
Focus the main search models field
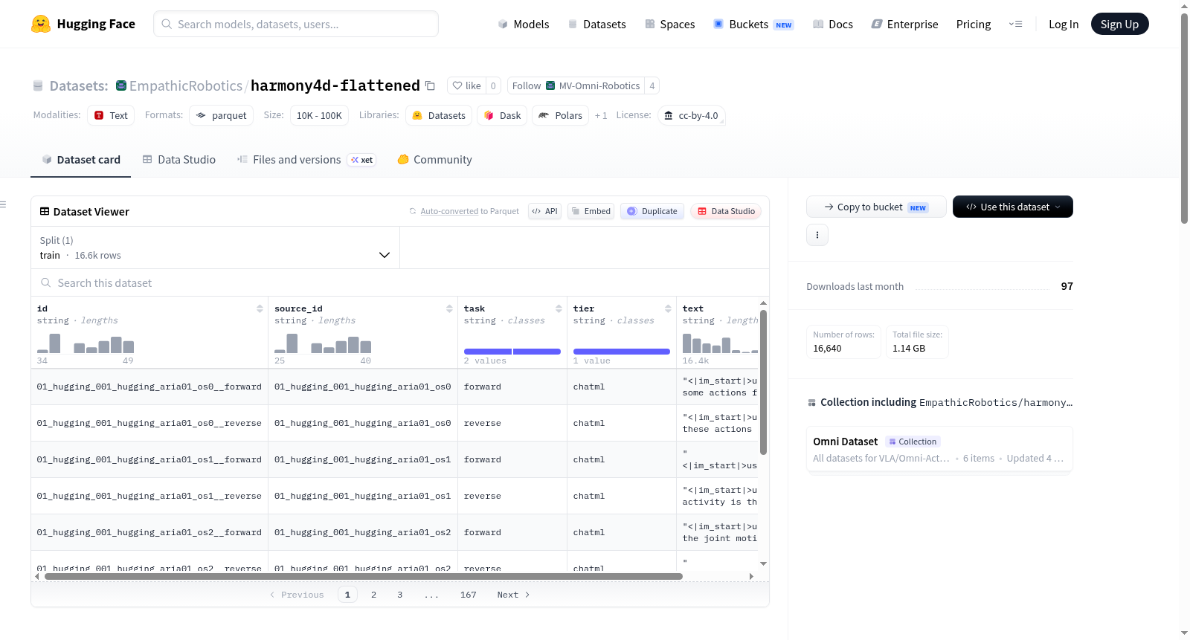pos(296,24)
